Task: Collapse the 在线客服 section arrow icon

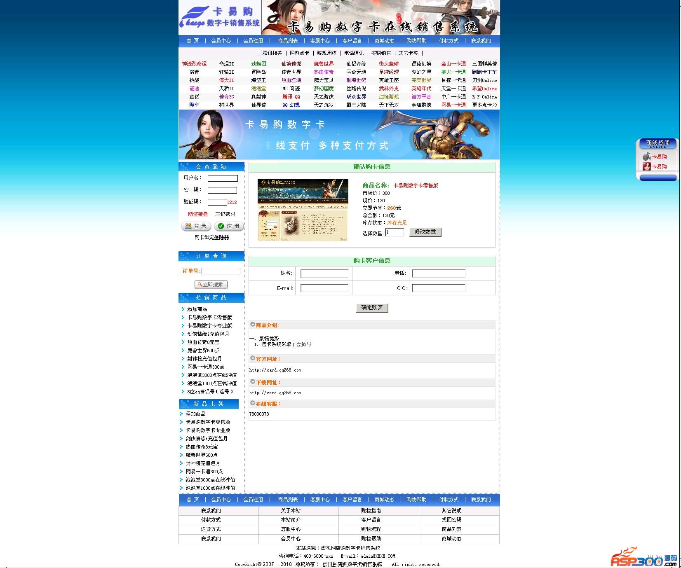Action: coord(253,403)
